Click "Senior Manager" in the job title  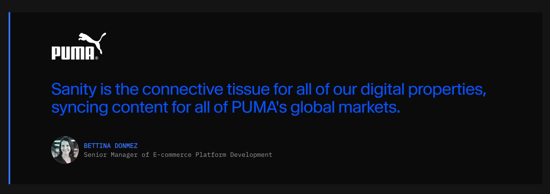(111, 155)
